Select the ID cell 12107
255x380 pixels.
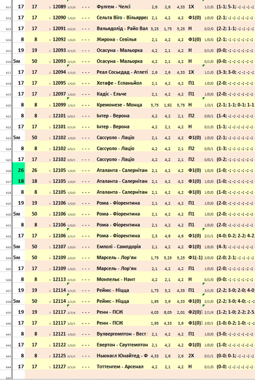click(x=59, y=246)
